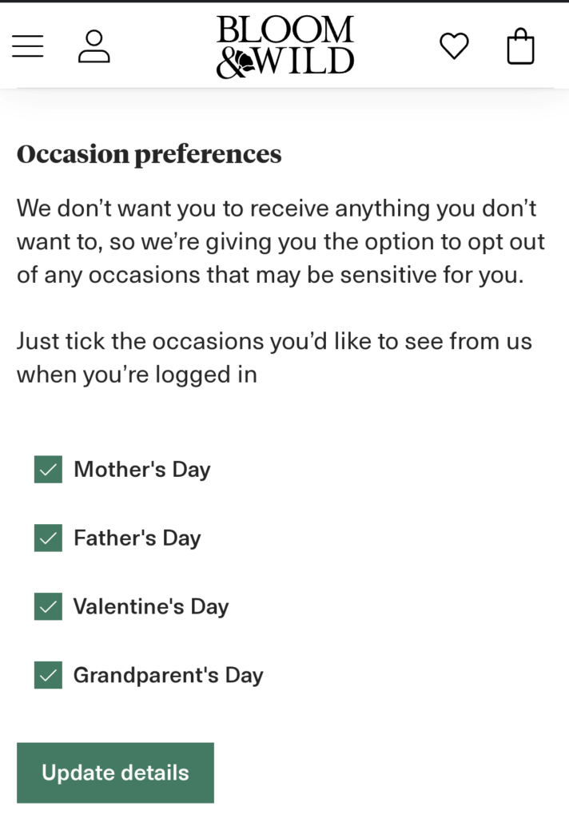Screen dimensions: 569x818
Task: Opt out of Valentine's Day occasion
Action: click(x=47, y=606)
